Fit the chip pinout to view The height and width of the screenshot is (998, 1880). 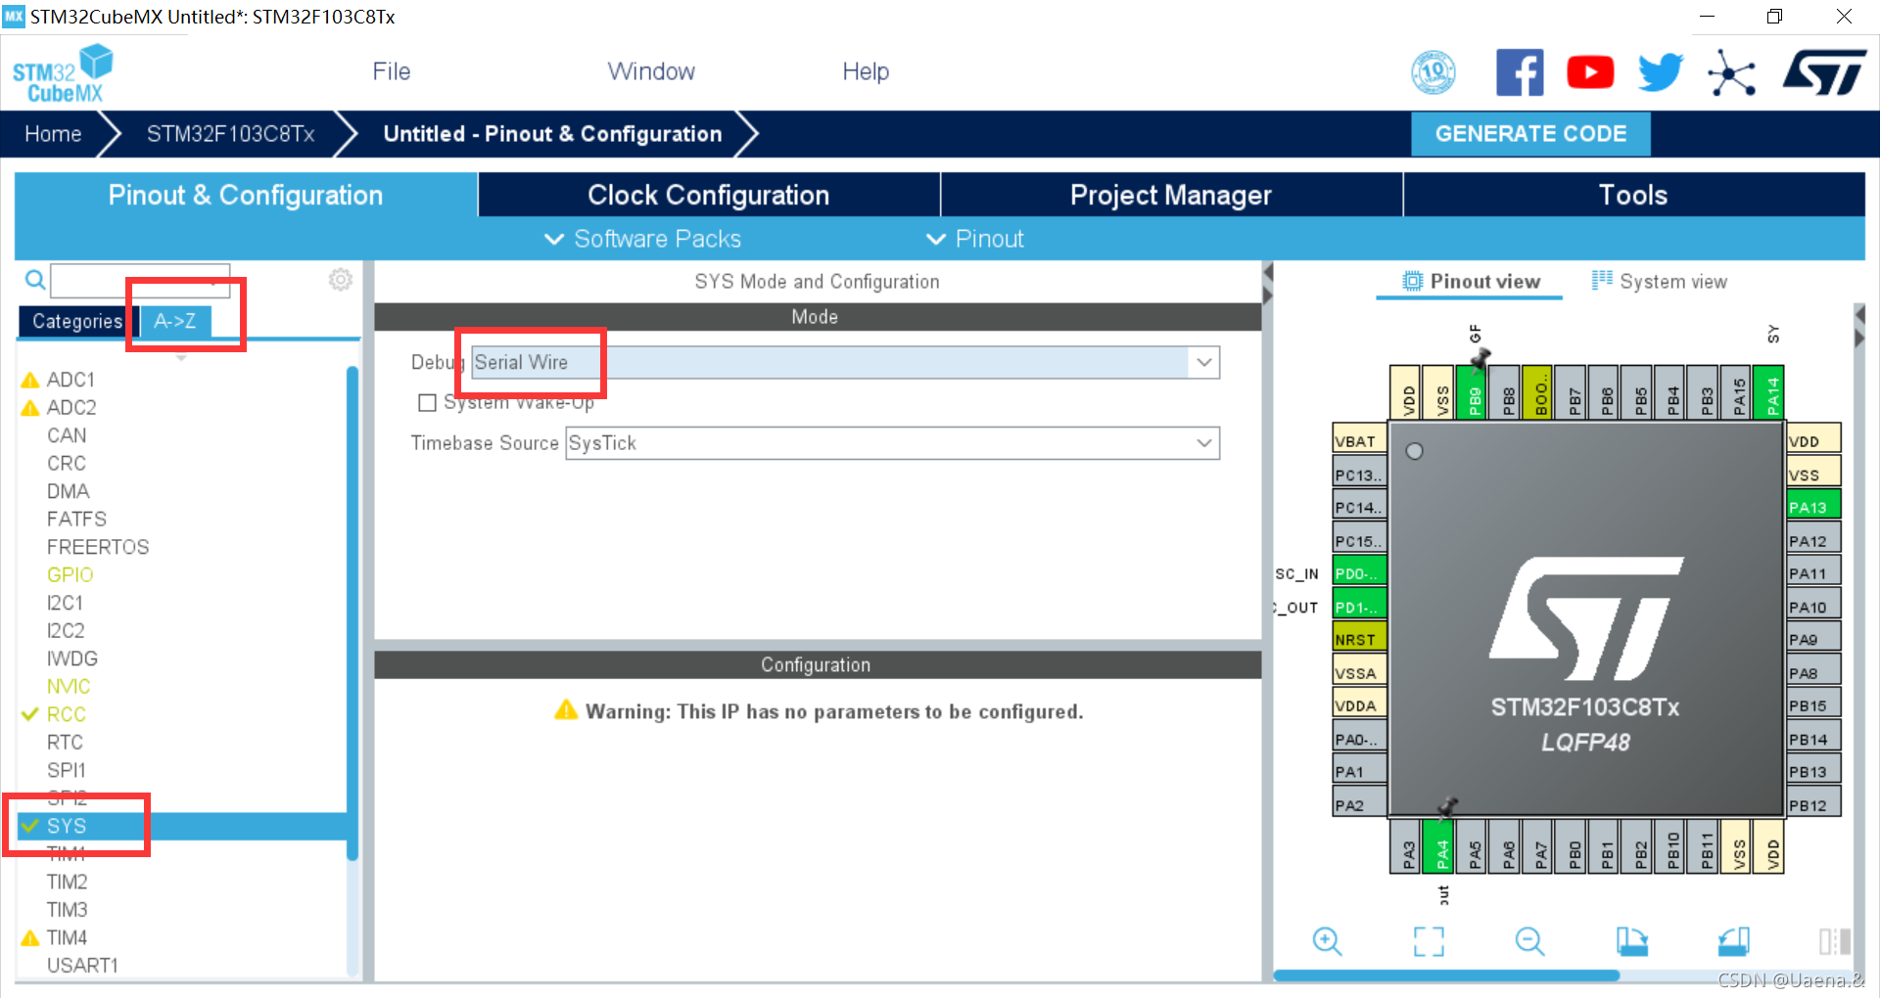(x=1429, y=941)
